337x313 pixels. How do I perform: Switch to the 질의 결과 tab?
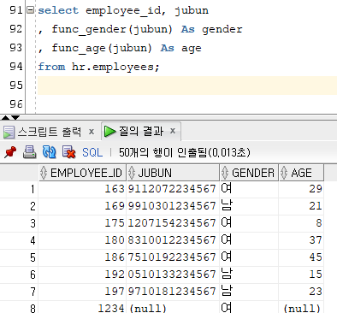[141, 131]
